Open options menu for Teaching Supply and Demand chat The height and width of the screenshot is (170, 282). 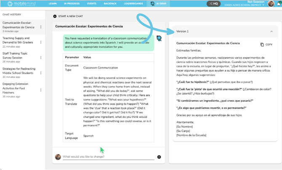[41, 42]
